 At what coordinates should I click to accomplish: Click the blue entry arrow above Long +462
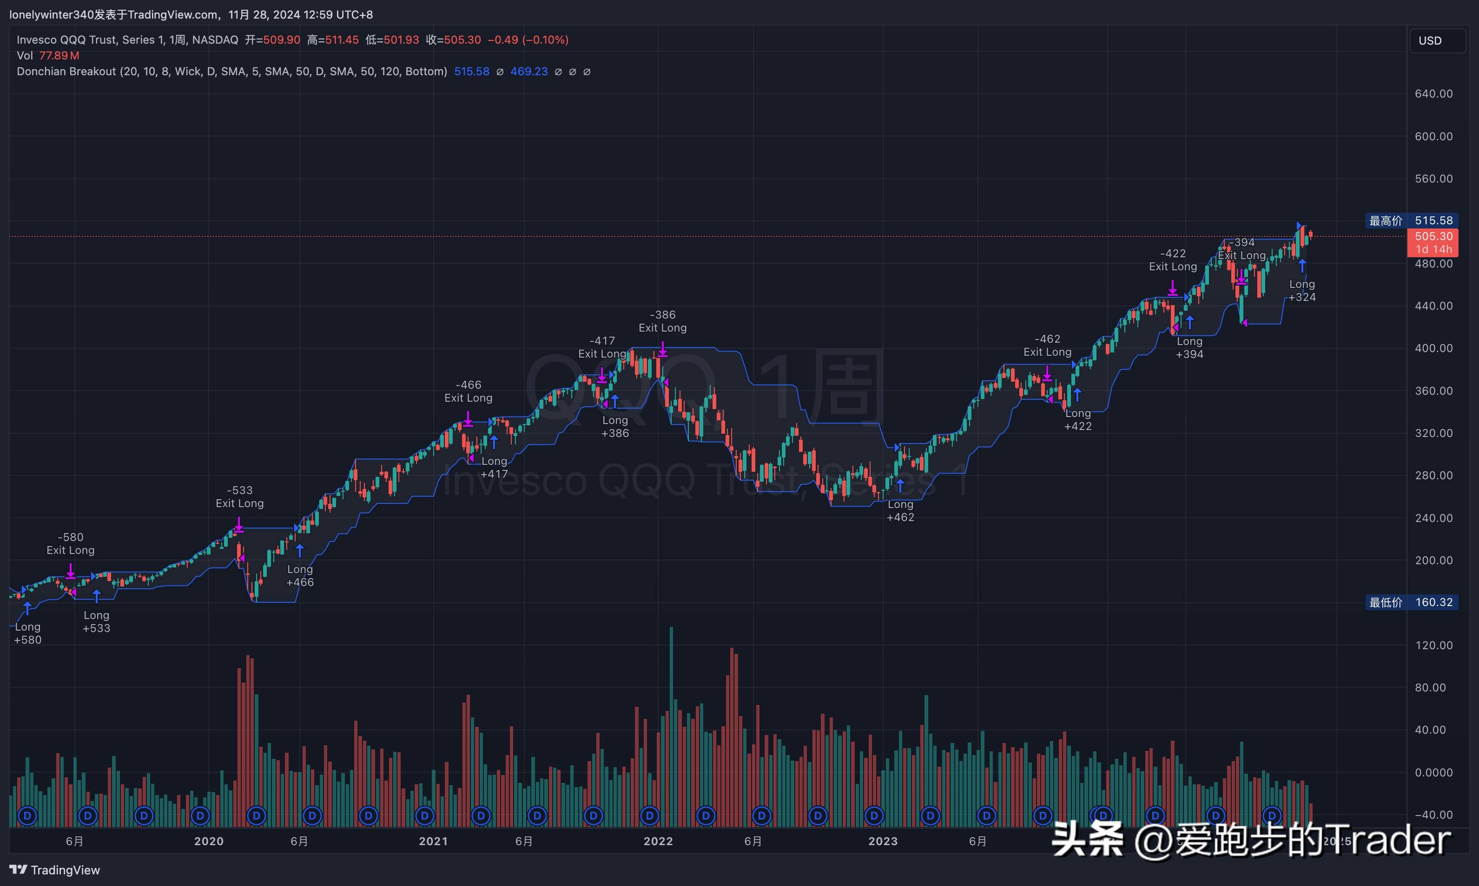point(900,485)
